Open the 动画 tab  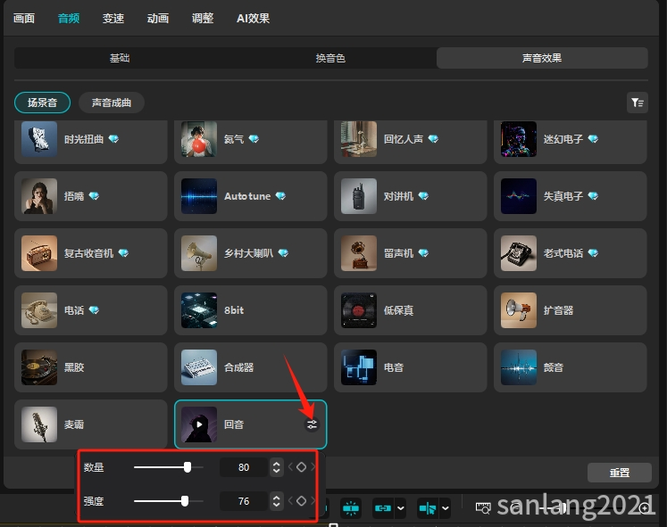(158, 18)
